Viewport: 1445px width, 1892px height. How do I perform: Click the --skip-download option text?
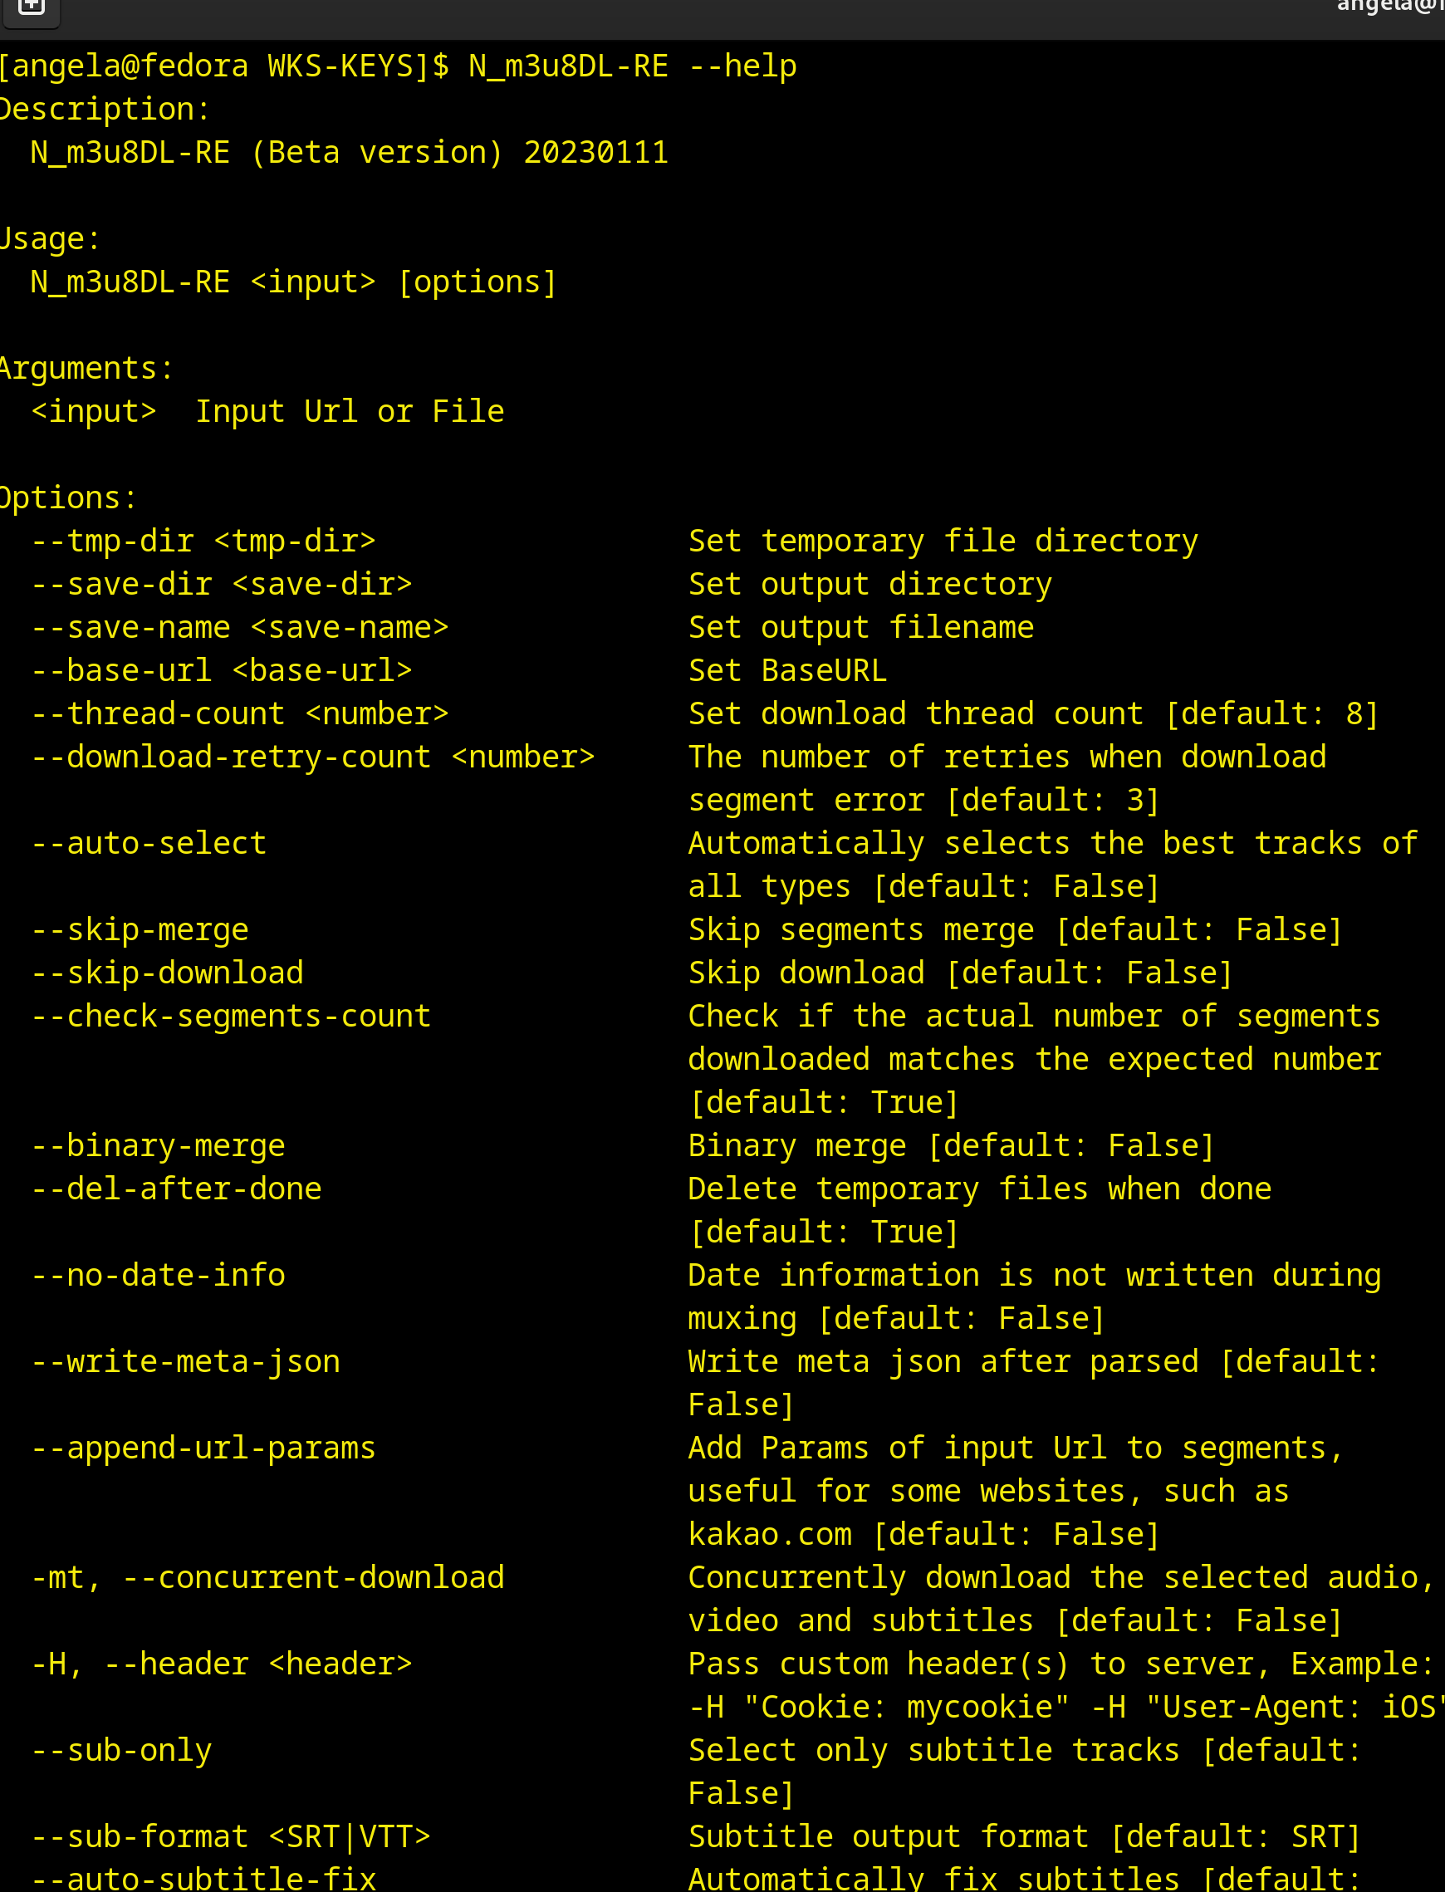point(167,973)
